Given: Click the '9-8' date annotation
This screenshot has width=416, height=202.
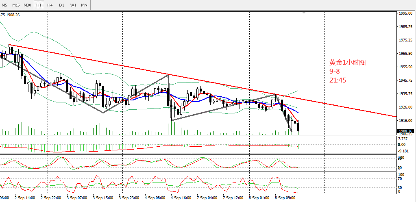Looking at the screenshot, I should click(x=335, y=71).
